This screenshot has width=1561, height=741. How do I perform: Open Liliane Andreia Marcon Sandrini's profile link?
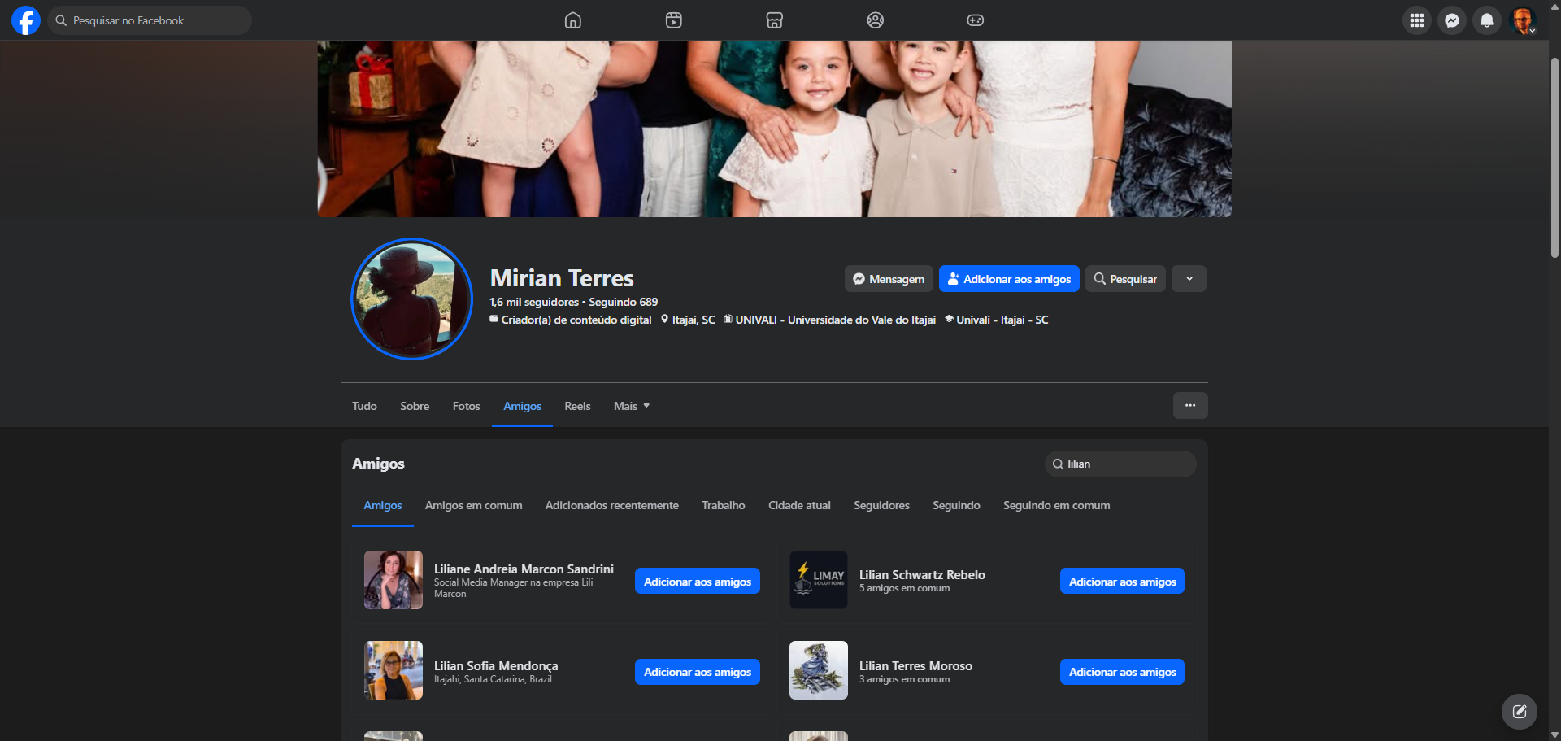pyautogui.click(x=524, y=569)
